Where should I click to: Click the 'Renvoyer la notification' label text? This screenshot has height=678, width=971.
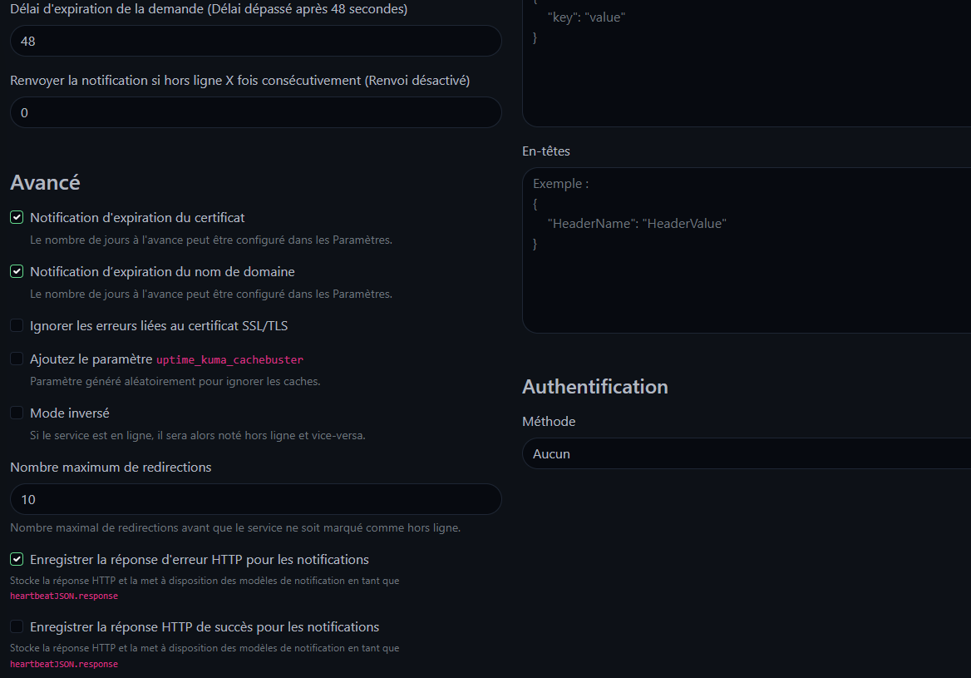(239, 81)
